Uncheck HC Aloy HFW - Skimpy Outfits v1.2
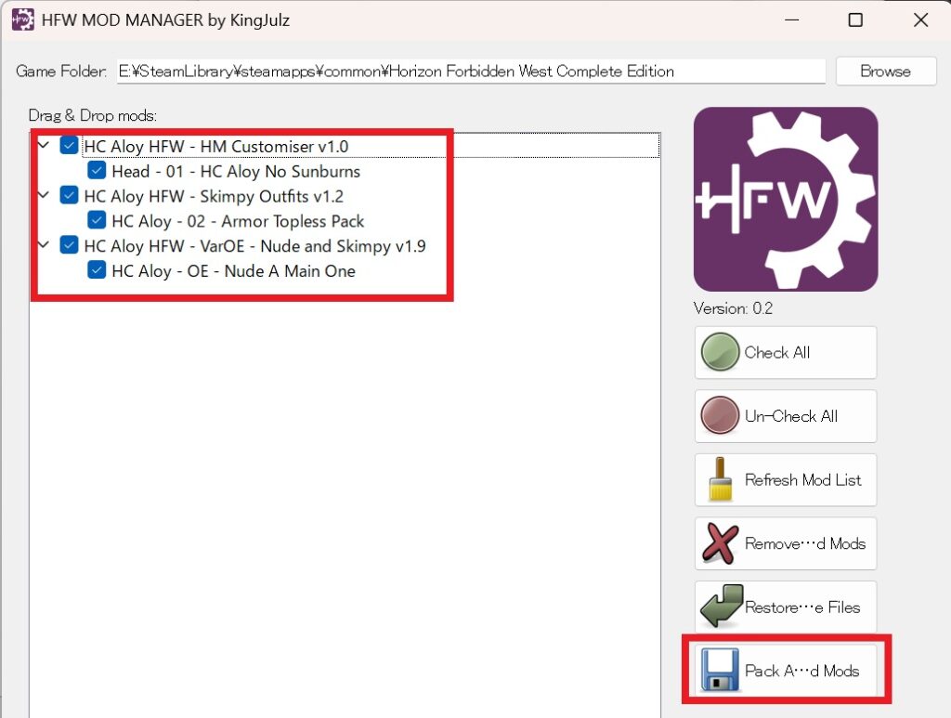 tap(69, 195)
